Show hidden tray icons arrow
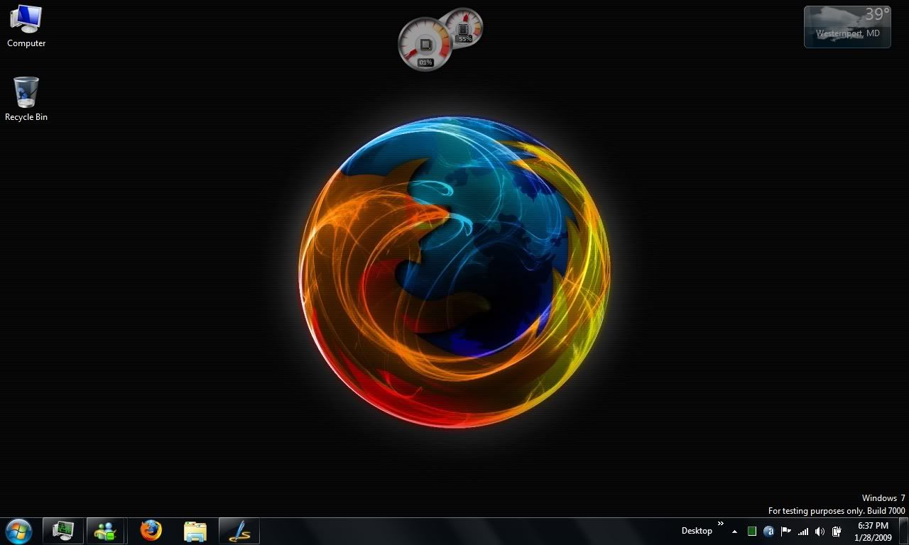 pyautogui.click(x=734, y=532)
